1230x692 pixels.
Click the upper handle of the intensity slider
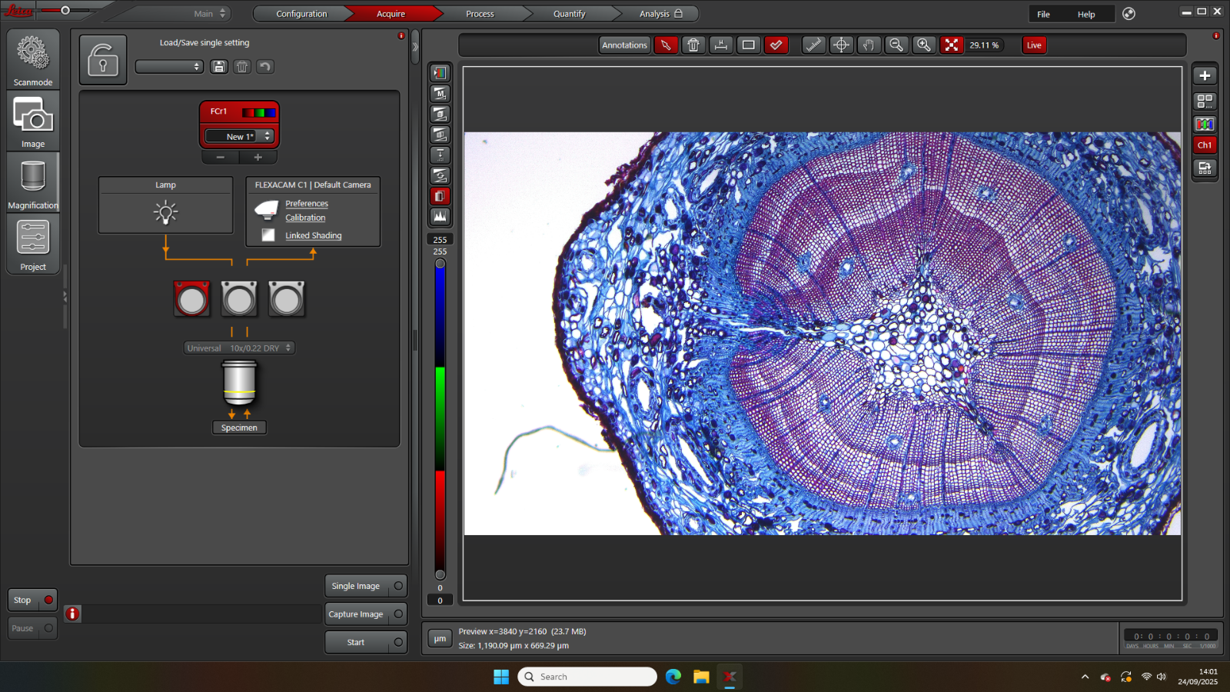[x=440, y=264]
